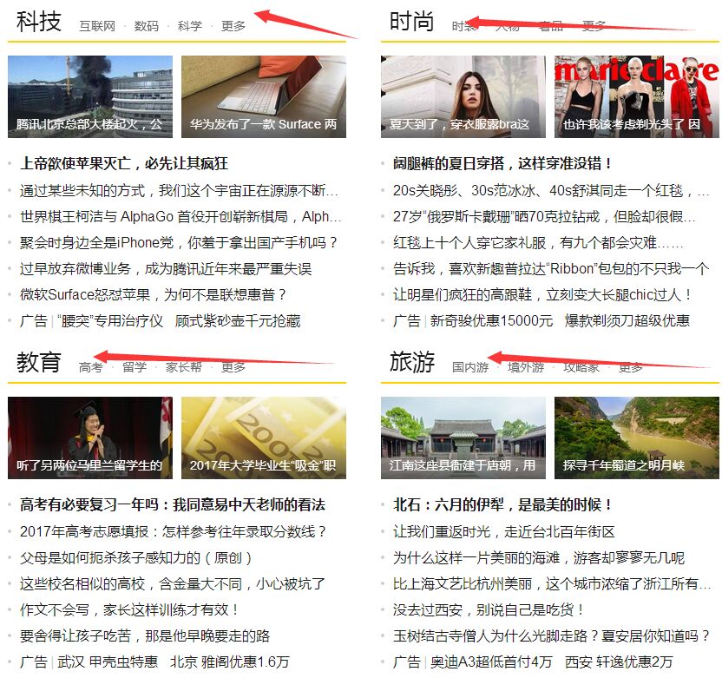Switch to the 奢品 tab

(551, 26)
